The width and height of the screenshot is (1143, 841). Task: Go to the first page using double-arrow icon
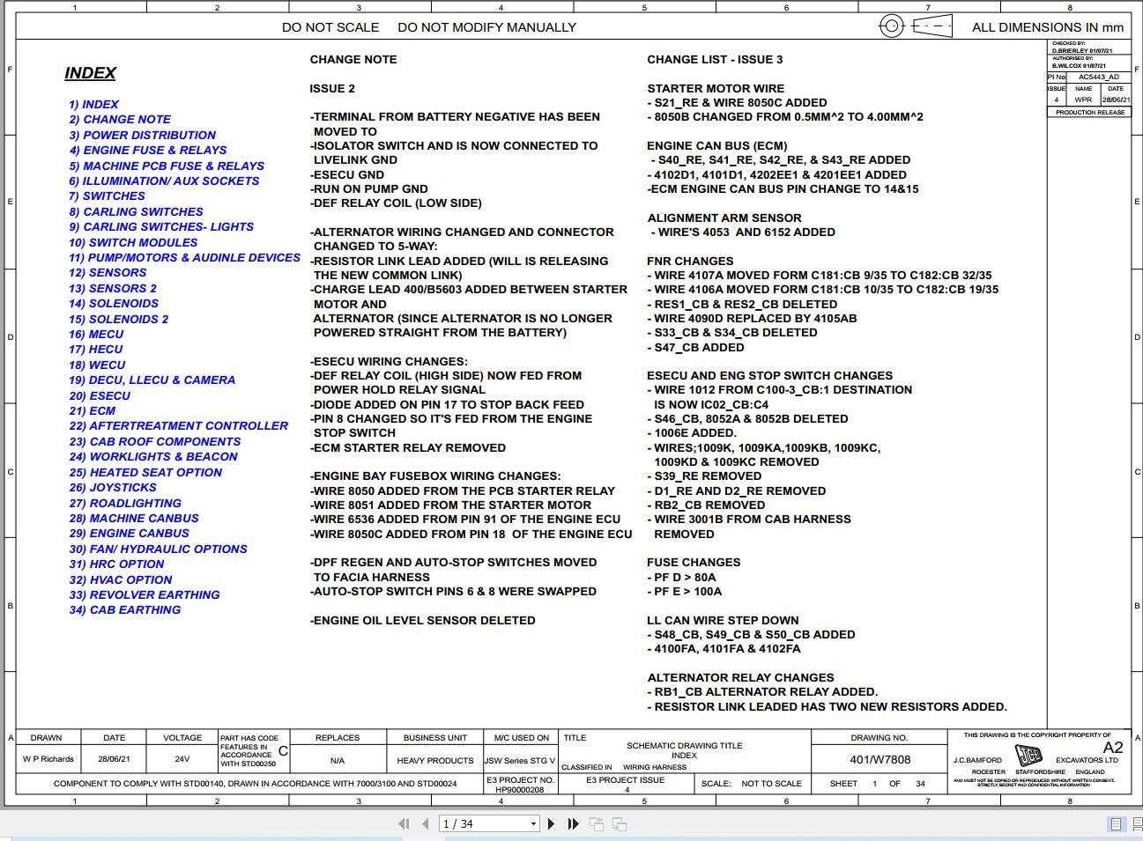click(x=405, y=824)
